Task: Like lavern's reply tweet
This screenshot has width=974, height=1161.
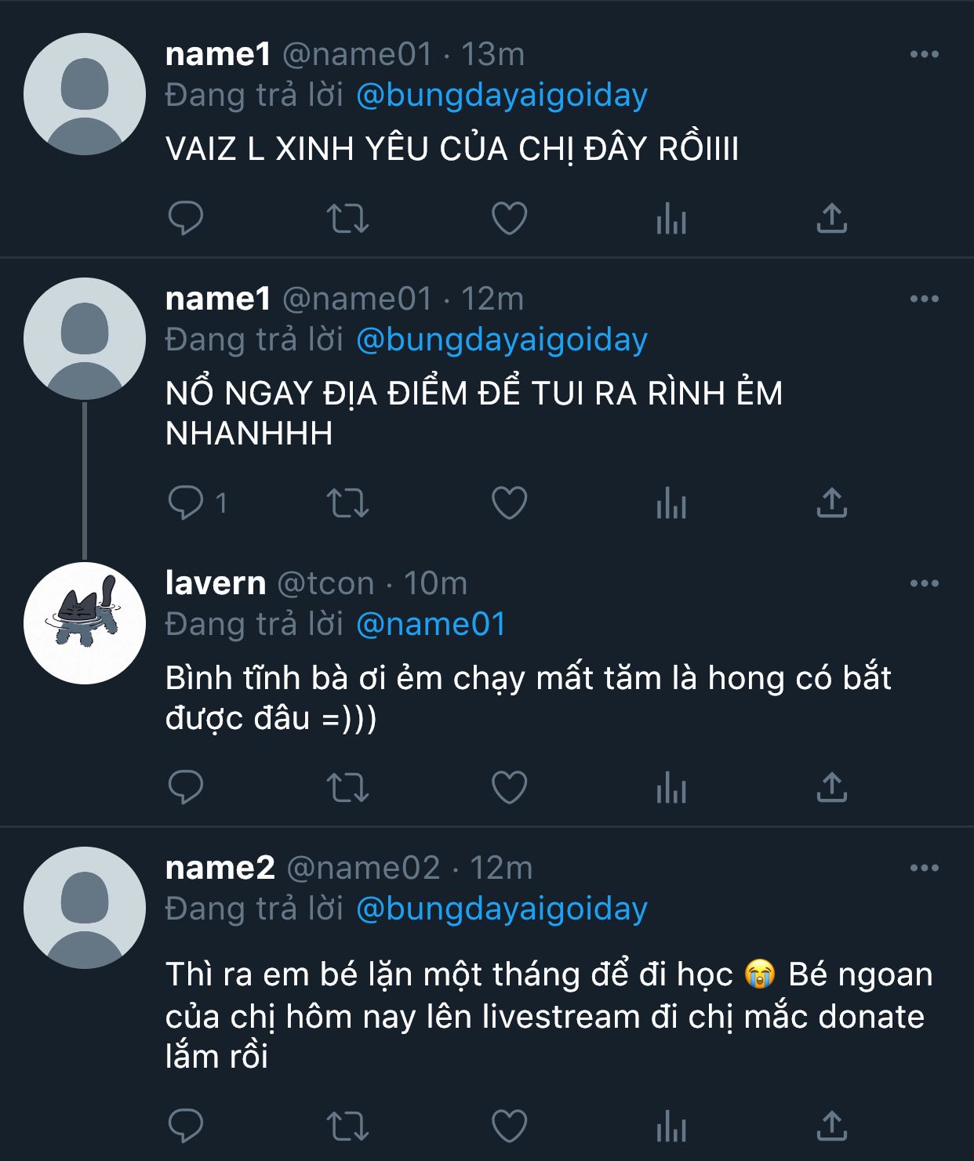Action: [509, 788]
